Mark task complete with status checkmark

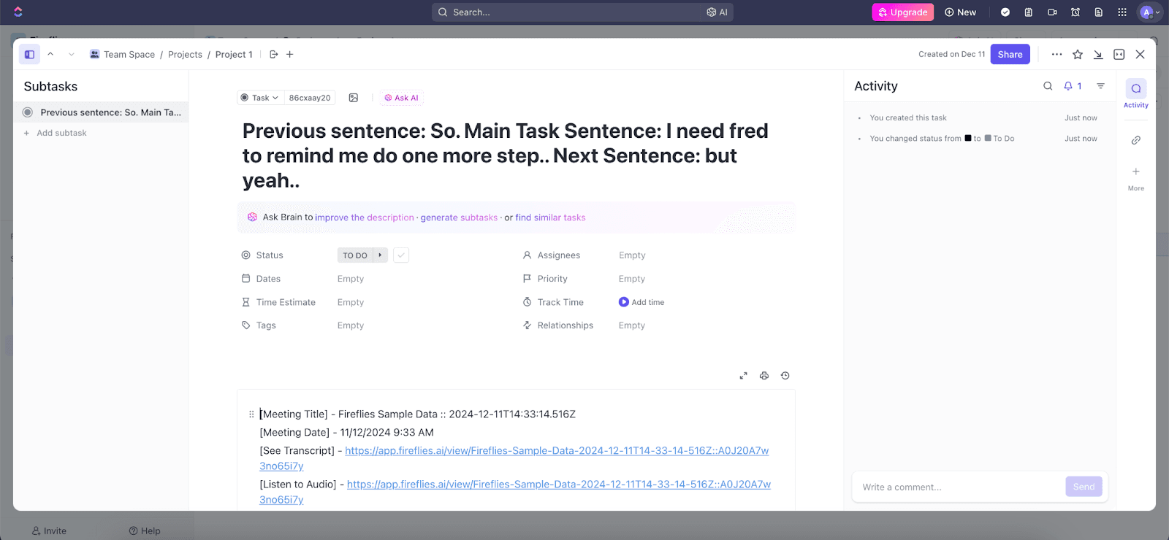coord(401,255)
